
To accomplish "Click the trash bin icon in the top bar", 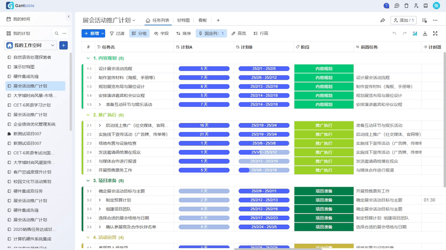I will [x=406, y=6].
